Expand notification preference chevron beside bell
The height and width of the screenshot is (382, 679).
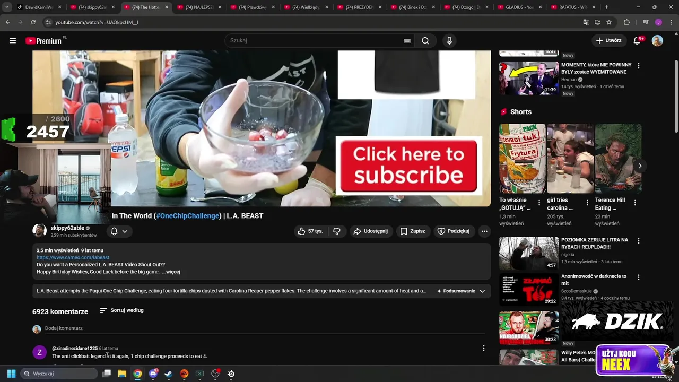click(x=125, y=231)
